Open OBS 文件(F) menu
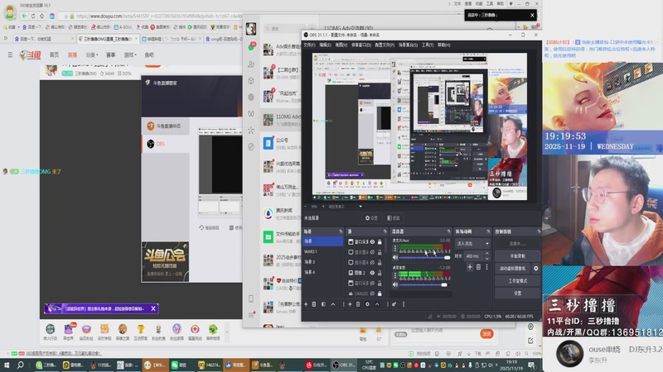This screenshot has width=663, height=372. pos(309,45)
